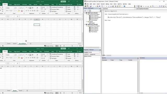Viewport: 167px width, 94px height.
Task: Click Italic in the bottom Excel window
Action: point(9,58)
